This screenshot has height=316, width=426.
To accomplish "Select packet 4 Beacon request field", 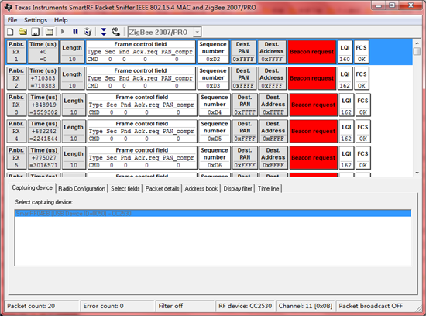I will click(x=313, y=131).
